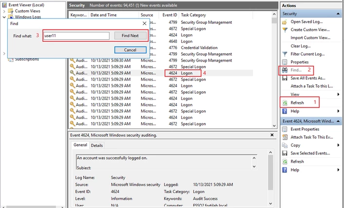Click the 'An account was successfully logged on' text
This screenshot has width=344, height=208.
112,158
